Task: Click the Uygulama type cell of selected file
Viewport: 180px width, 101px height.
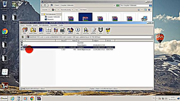Action: pos(80,47)
